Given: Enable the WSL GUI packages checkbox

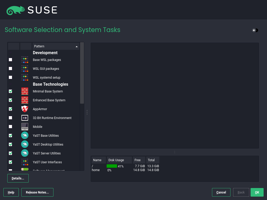Looking at the screenshot, I should tap(10, 68).
